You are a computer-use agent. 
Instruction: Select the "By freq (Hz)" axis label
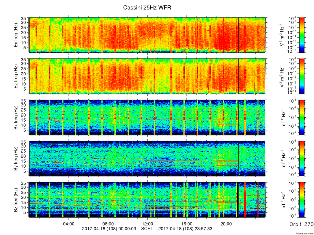point(16,159)
